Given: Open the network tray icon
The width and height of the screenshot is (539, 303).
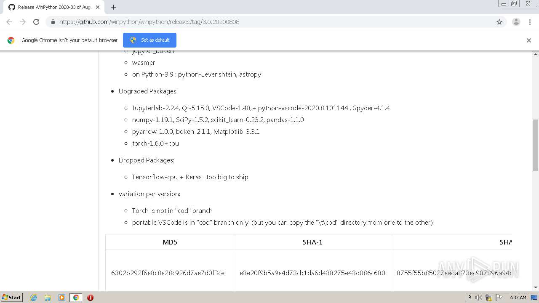Looking at the screenshot, I should (489, 298).
